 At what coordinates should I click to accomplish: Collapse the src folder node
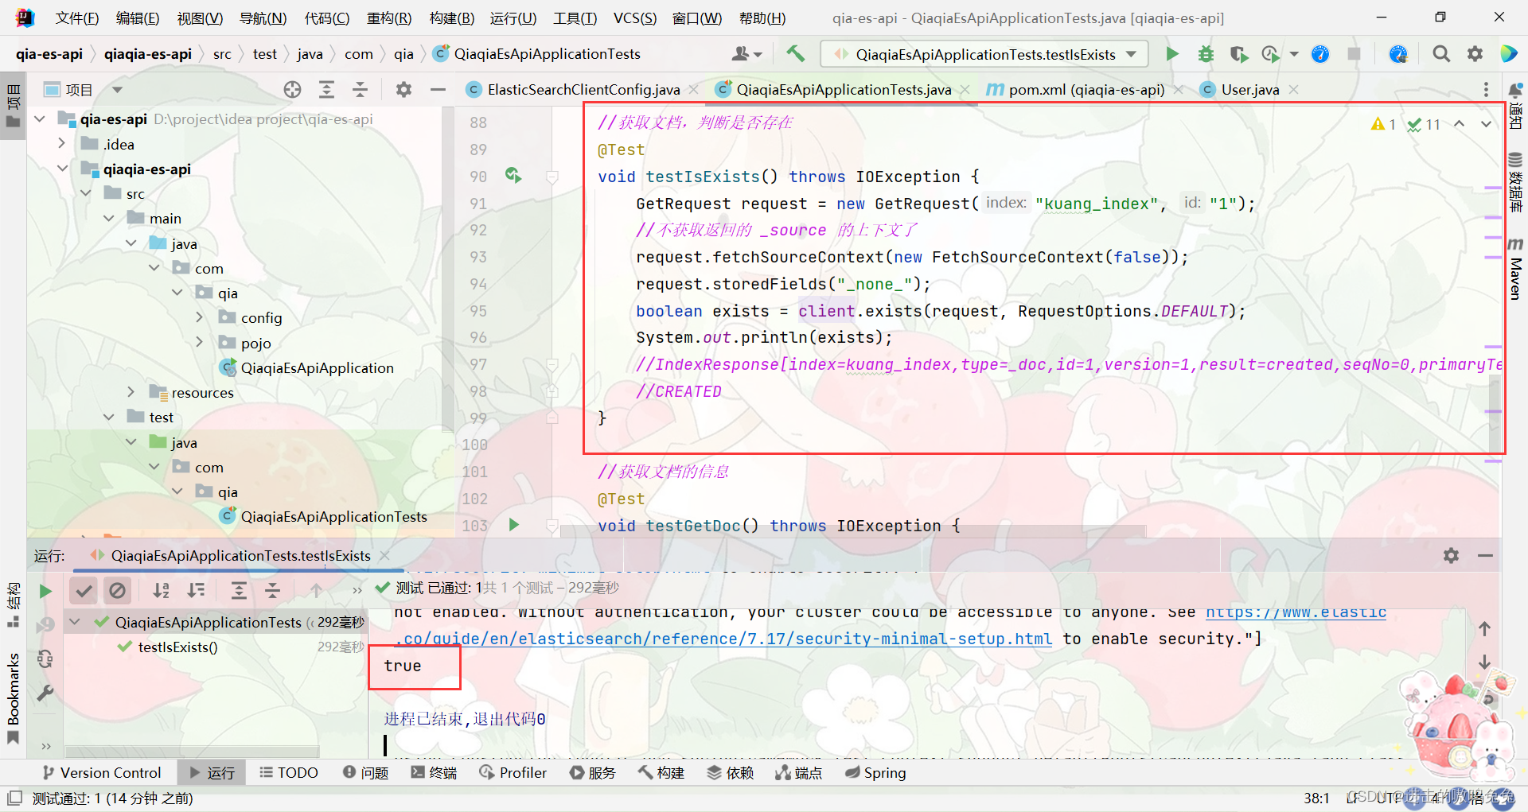(x=85, y=193)
